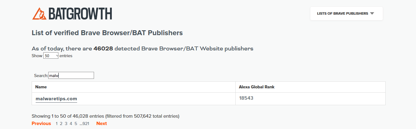
Task: Open the Lists of Brave Publishers menu
Action: tap(342, 13)
